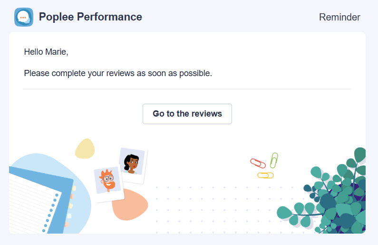Click the Poplee Performance title text
The width and height of the screenshot is (378, 245).
click(x=90, y=17)
